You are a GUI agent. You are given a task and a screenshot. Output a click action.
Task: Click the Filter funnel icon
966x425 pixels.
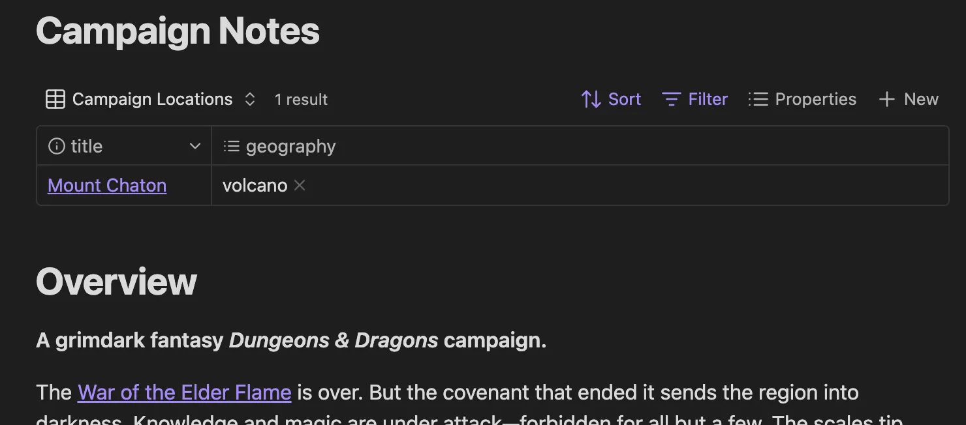pos(671,98)
